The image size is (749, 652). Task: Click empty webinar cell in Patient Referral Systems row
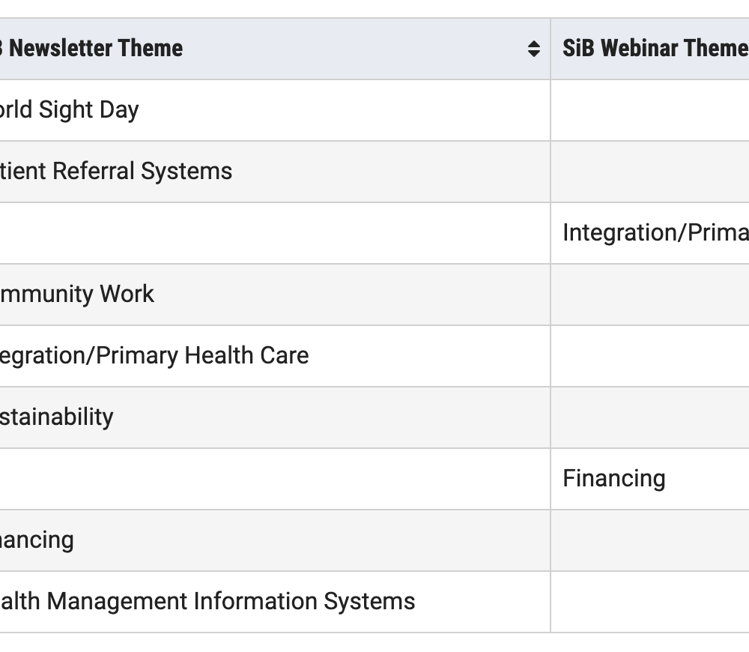pos(650,172)
